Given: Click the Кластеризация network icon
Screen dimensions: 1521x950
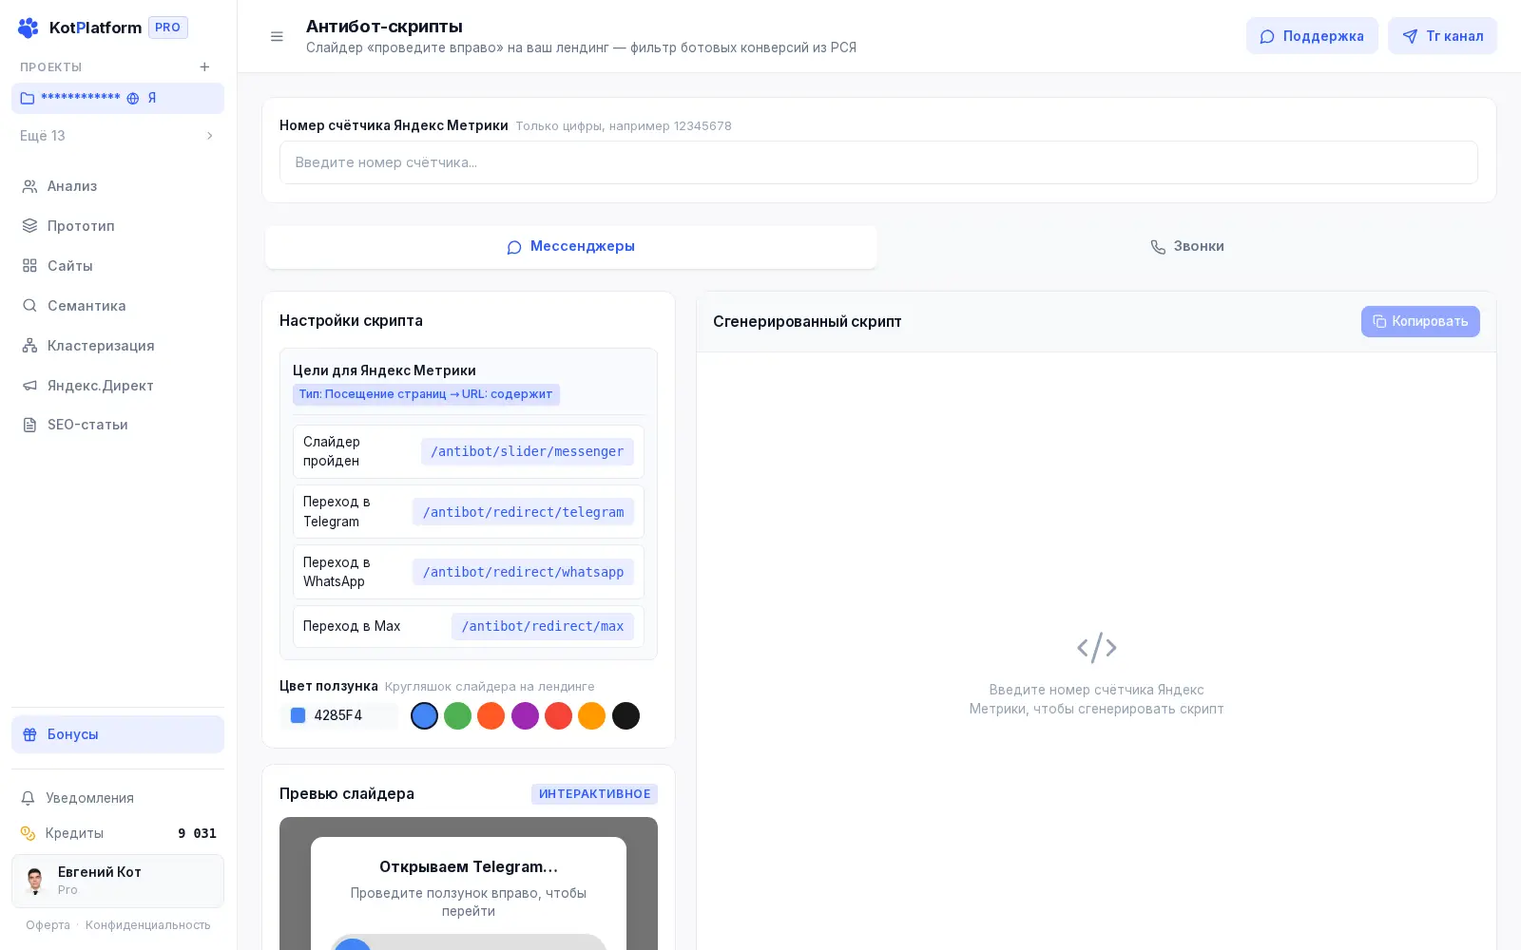Looking at the screenshot, I should pos(29,346).
